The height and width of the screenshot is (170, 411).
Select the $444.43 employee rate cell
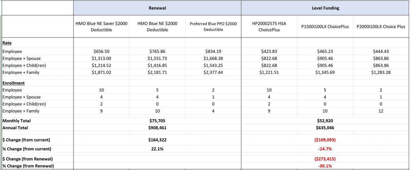(x=381, y=51)
